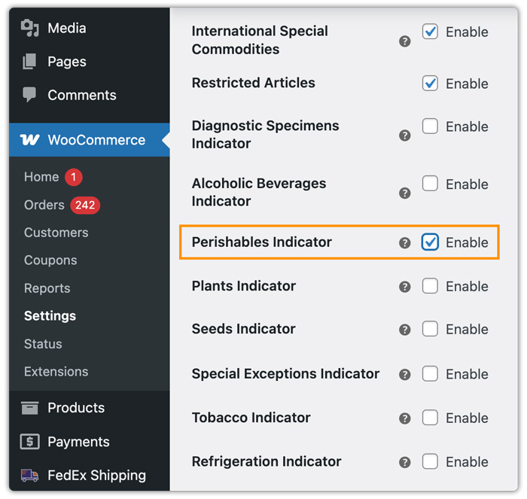Click the red Home notification badge

tap(74, 177)
